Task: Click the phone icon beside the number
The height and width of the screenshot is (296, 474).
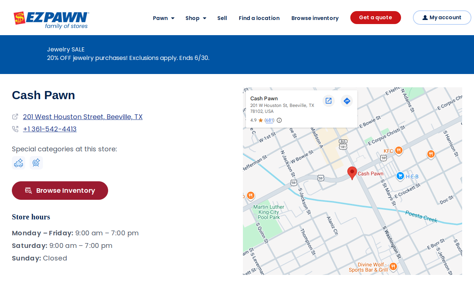Action: (15, 129)
